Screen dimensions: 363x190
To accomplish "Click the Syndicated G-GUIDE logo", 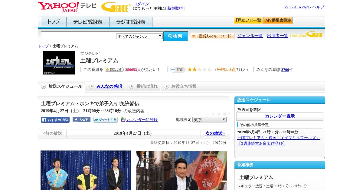I will coord(306,34).
